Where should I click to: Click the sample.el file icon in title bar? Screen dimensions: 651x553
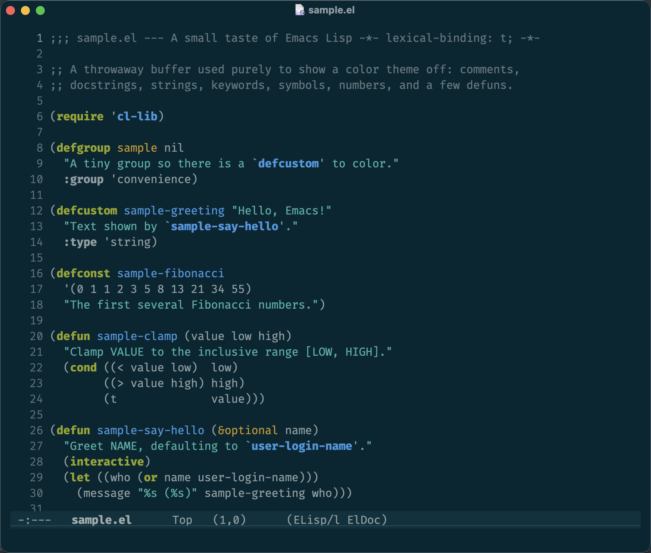(x=300, y=10)
